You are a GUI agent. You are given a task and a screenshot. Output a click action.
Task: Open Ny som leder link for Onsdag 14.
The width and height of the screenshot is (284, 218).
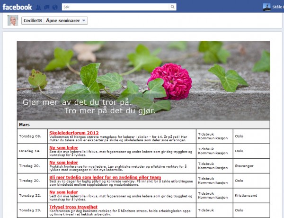(x=63, y=147)
